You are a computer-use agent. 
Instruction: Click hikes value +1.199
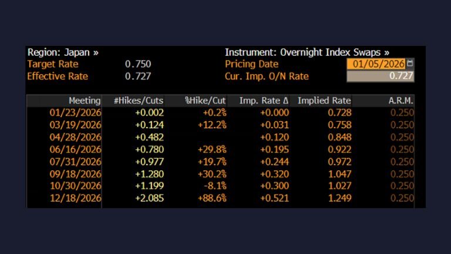tap(150, 186)
